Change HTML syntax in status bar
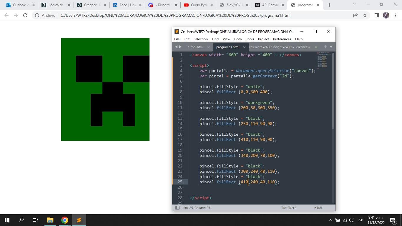Viewport: 402px width, 226px height. (318, 208)
